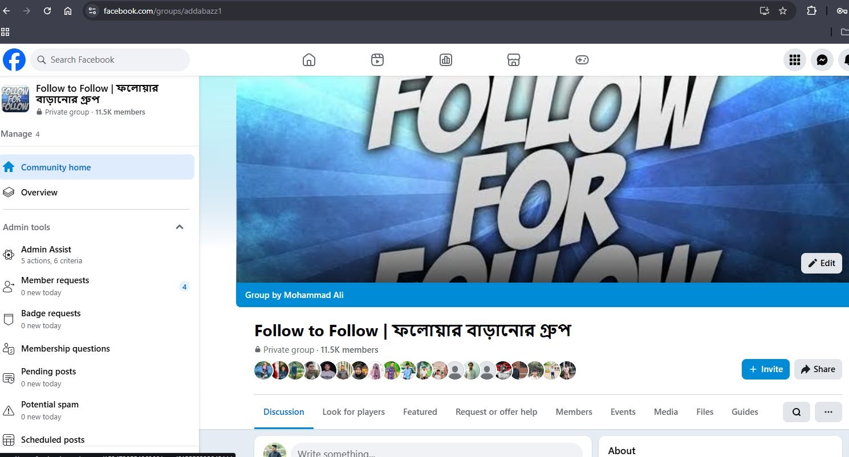Open Community home in sidebar
This screenshot has width=849, height=457.
point(97,167)
